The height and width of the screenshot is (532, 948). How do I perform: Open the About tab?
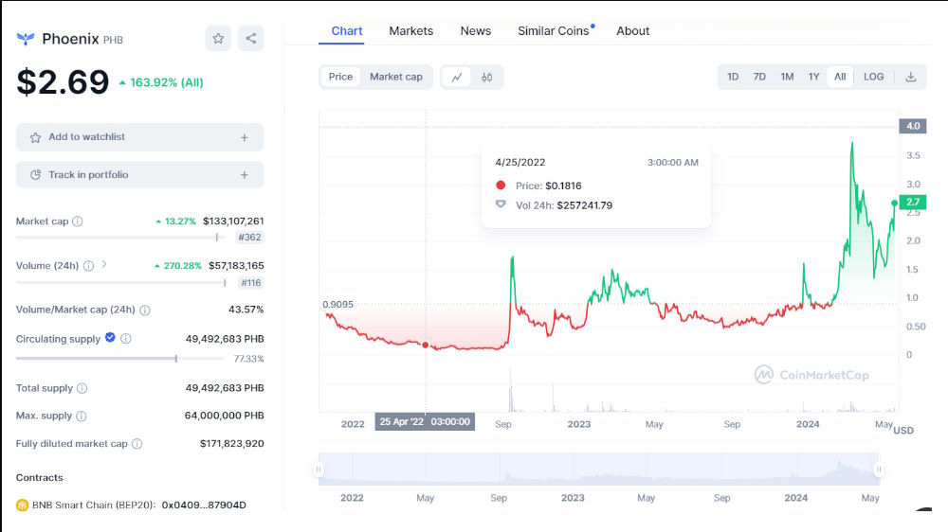[633, 31]
